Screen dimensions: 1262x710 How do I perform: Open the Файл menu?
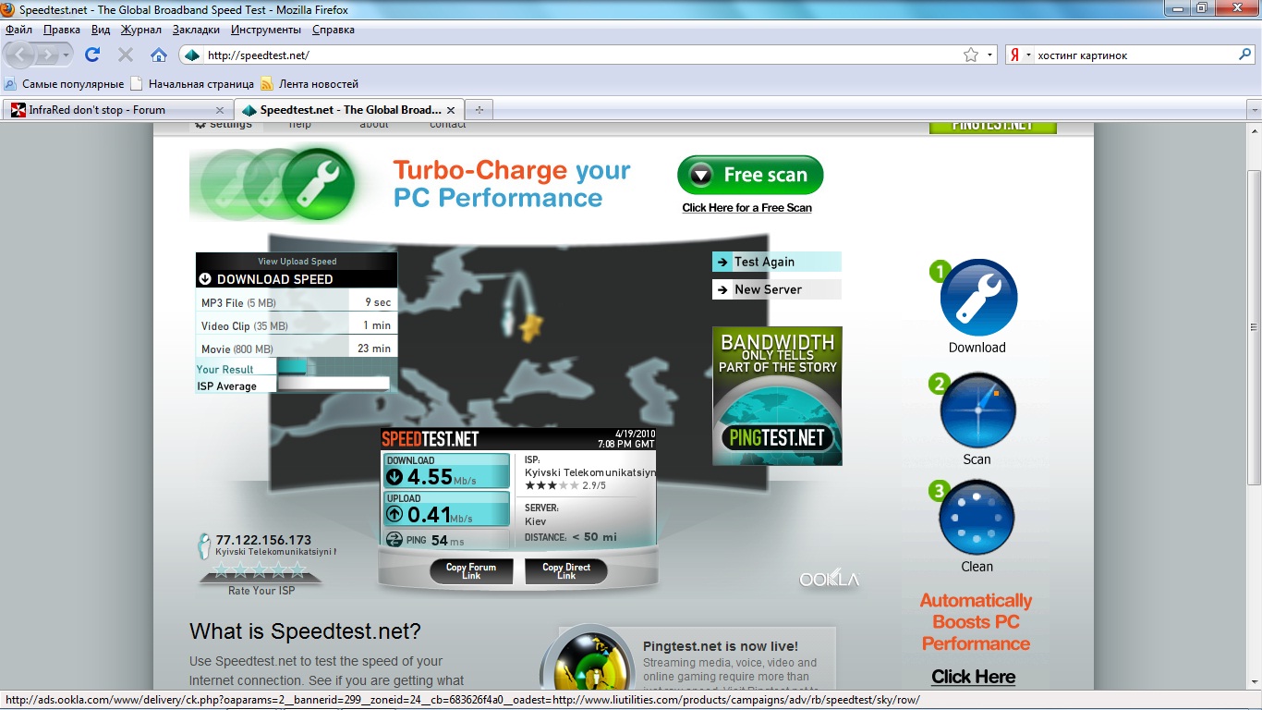(x=18, y=30)
